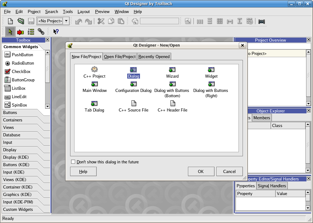The image size is (313, 223).
Task: Select the Tab Dialog template icon
Action: coord(94,103)
